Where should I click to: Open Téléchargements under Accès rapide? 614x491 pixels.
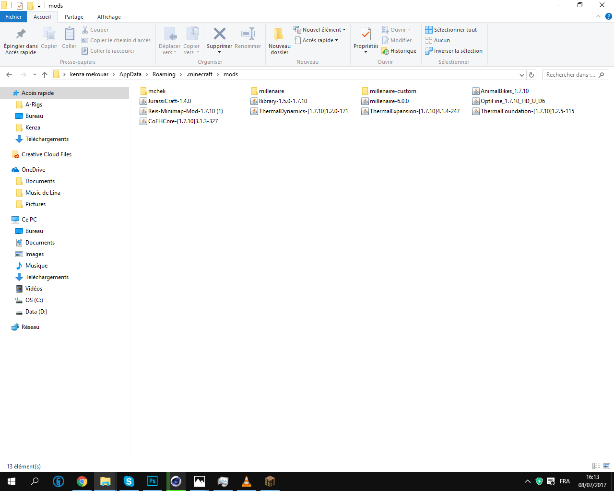(47, 139)
